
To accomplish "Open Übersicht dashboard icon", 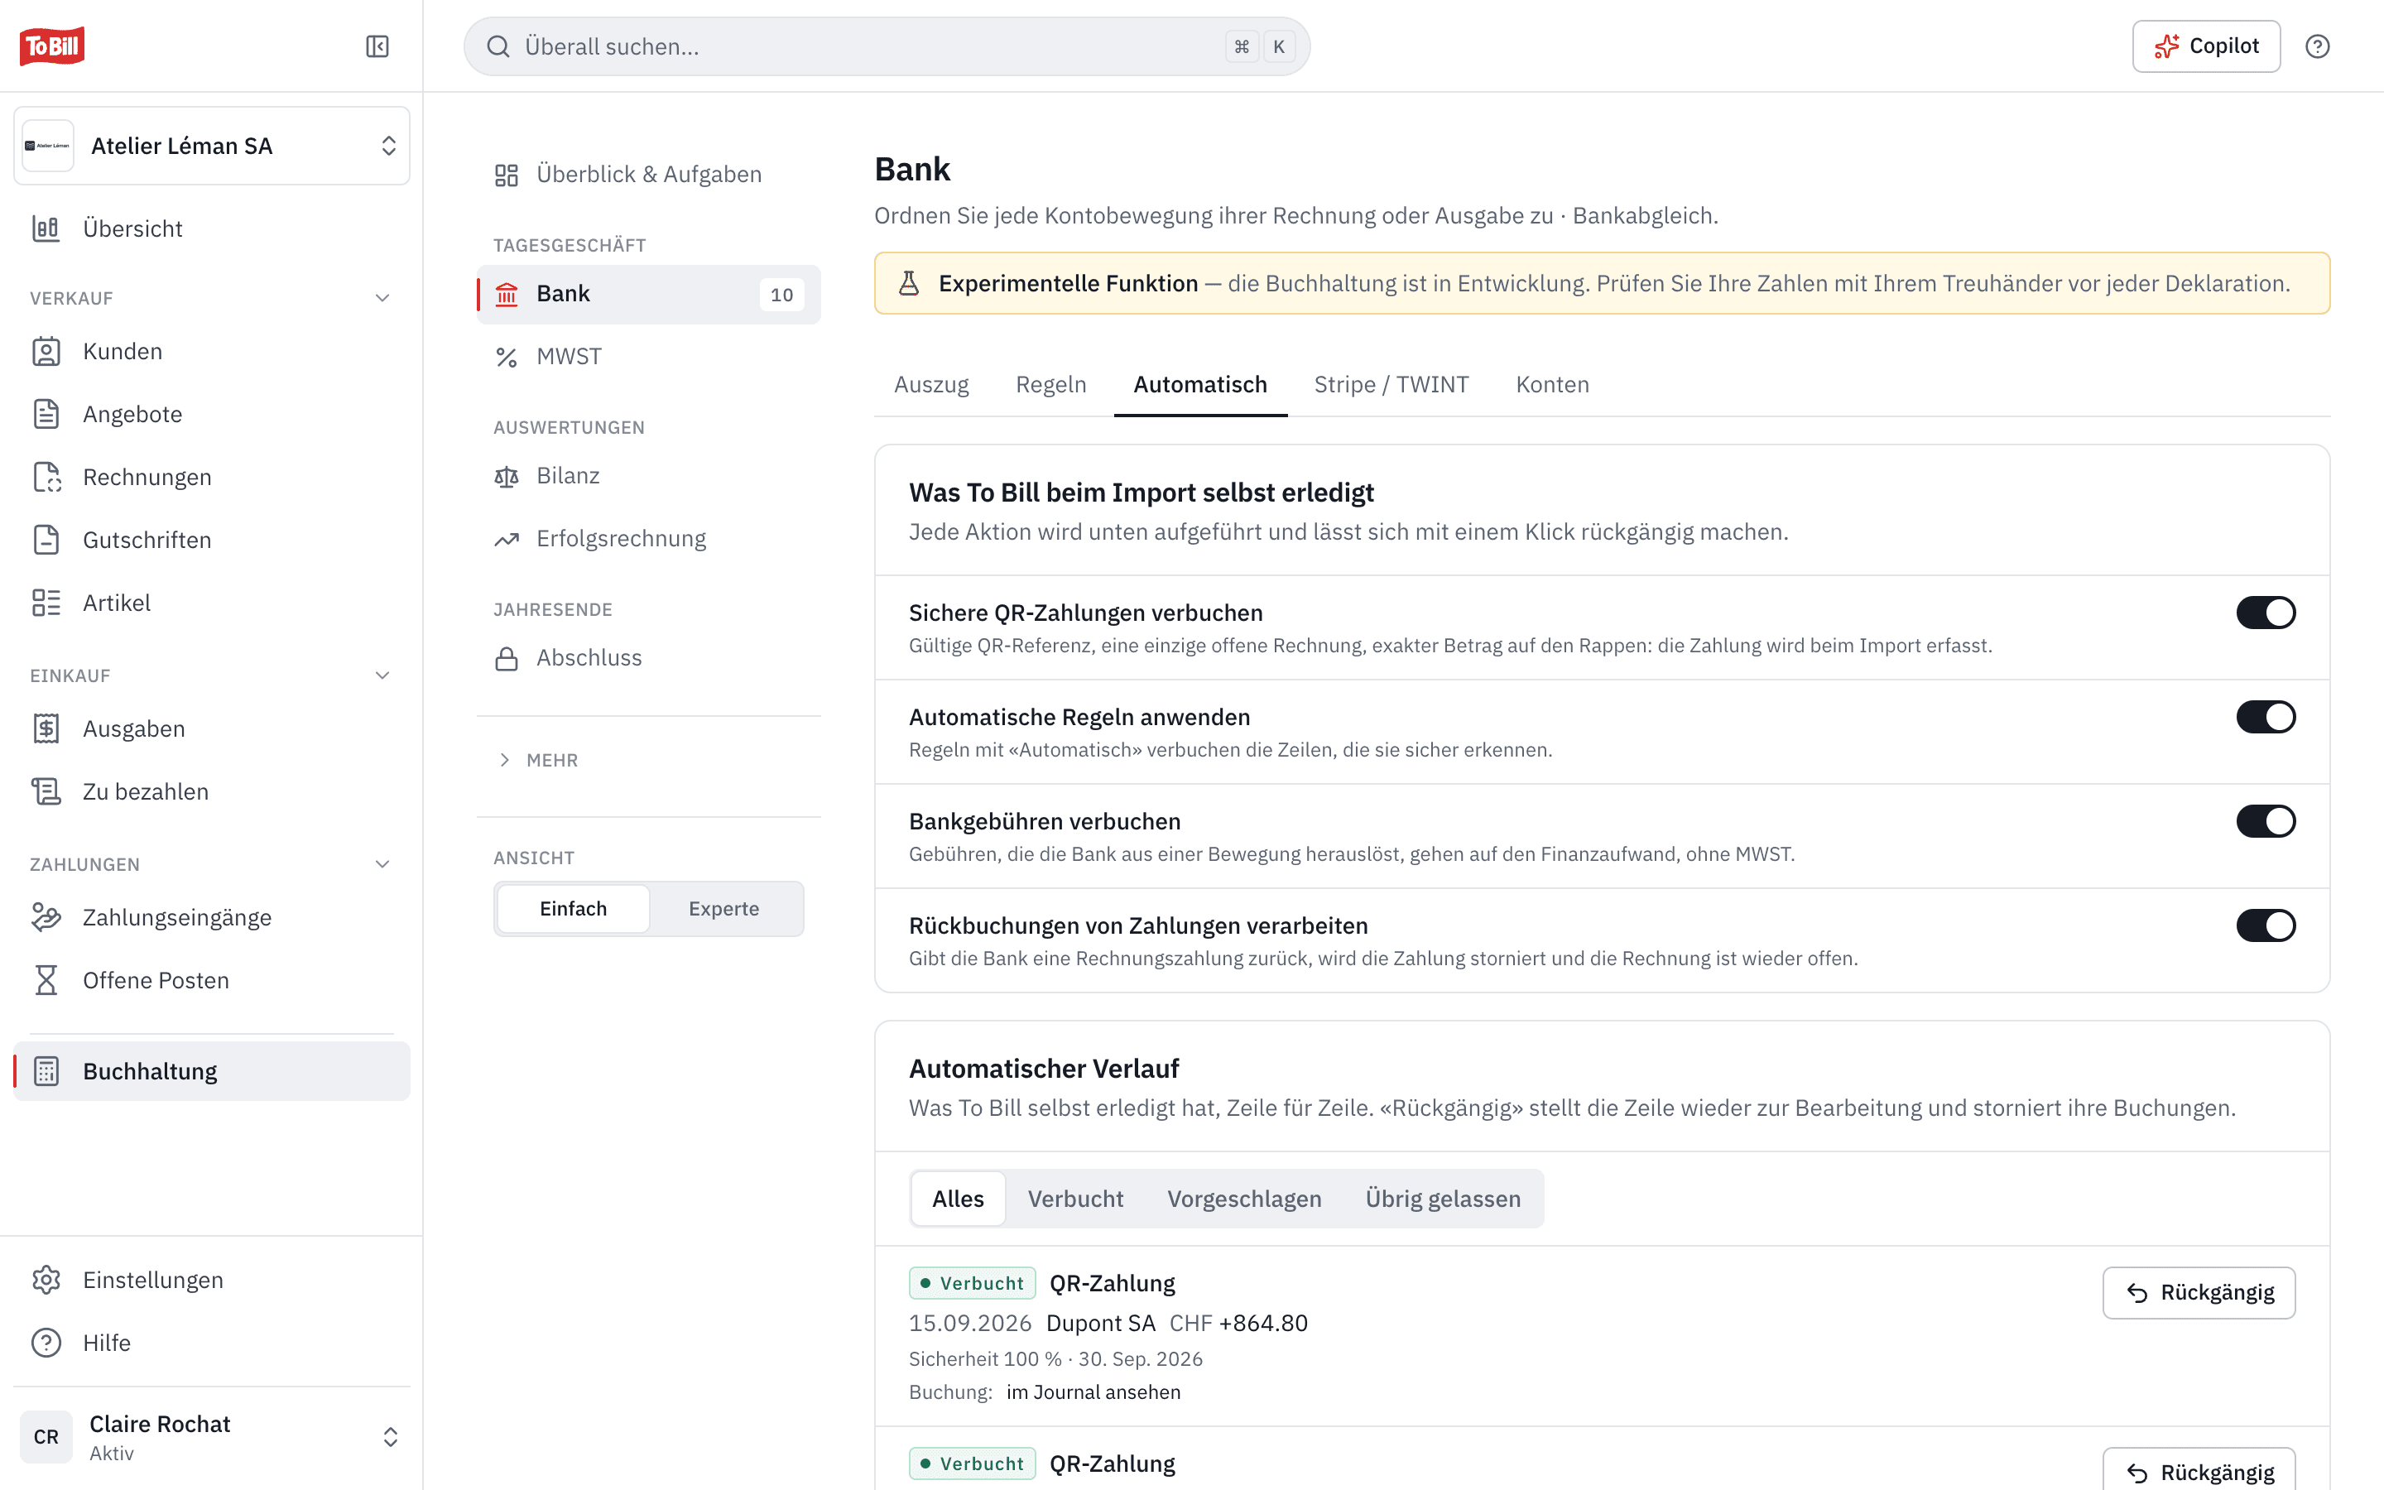I will coord(46,228).
